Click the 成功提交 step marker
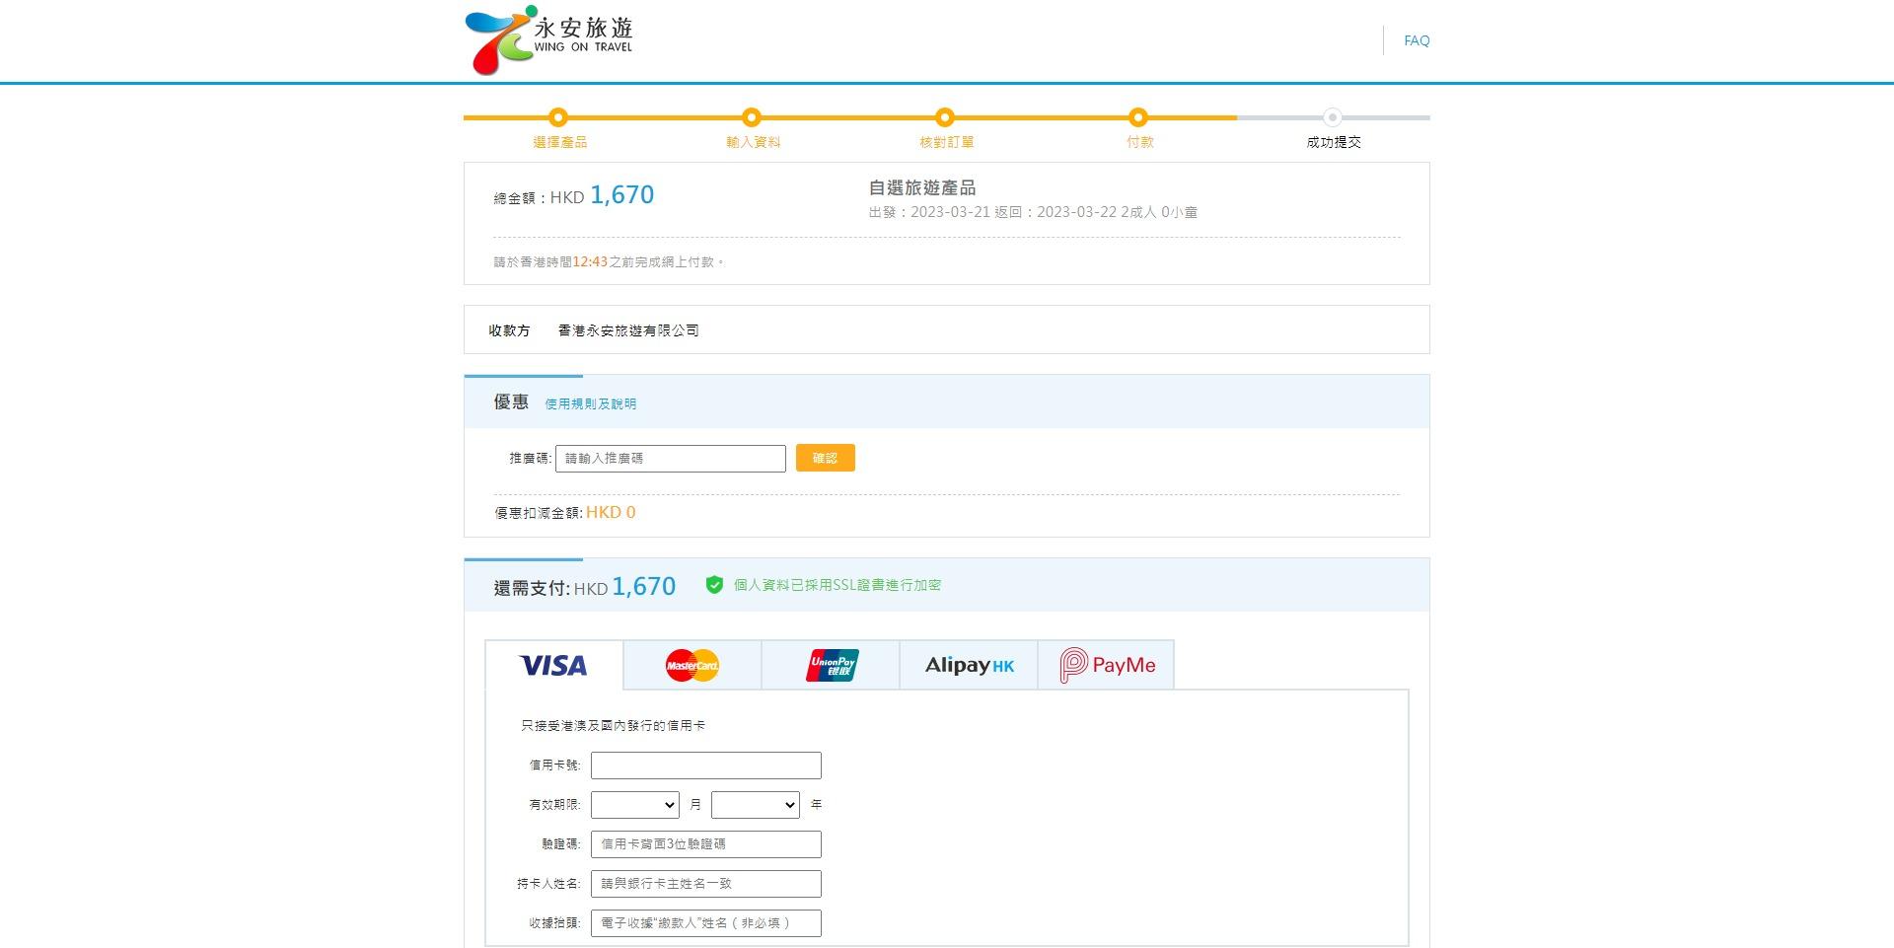Viewport: 1894px width, 948px height. point(1334,117)
